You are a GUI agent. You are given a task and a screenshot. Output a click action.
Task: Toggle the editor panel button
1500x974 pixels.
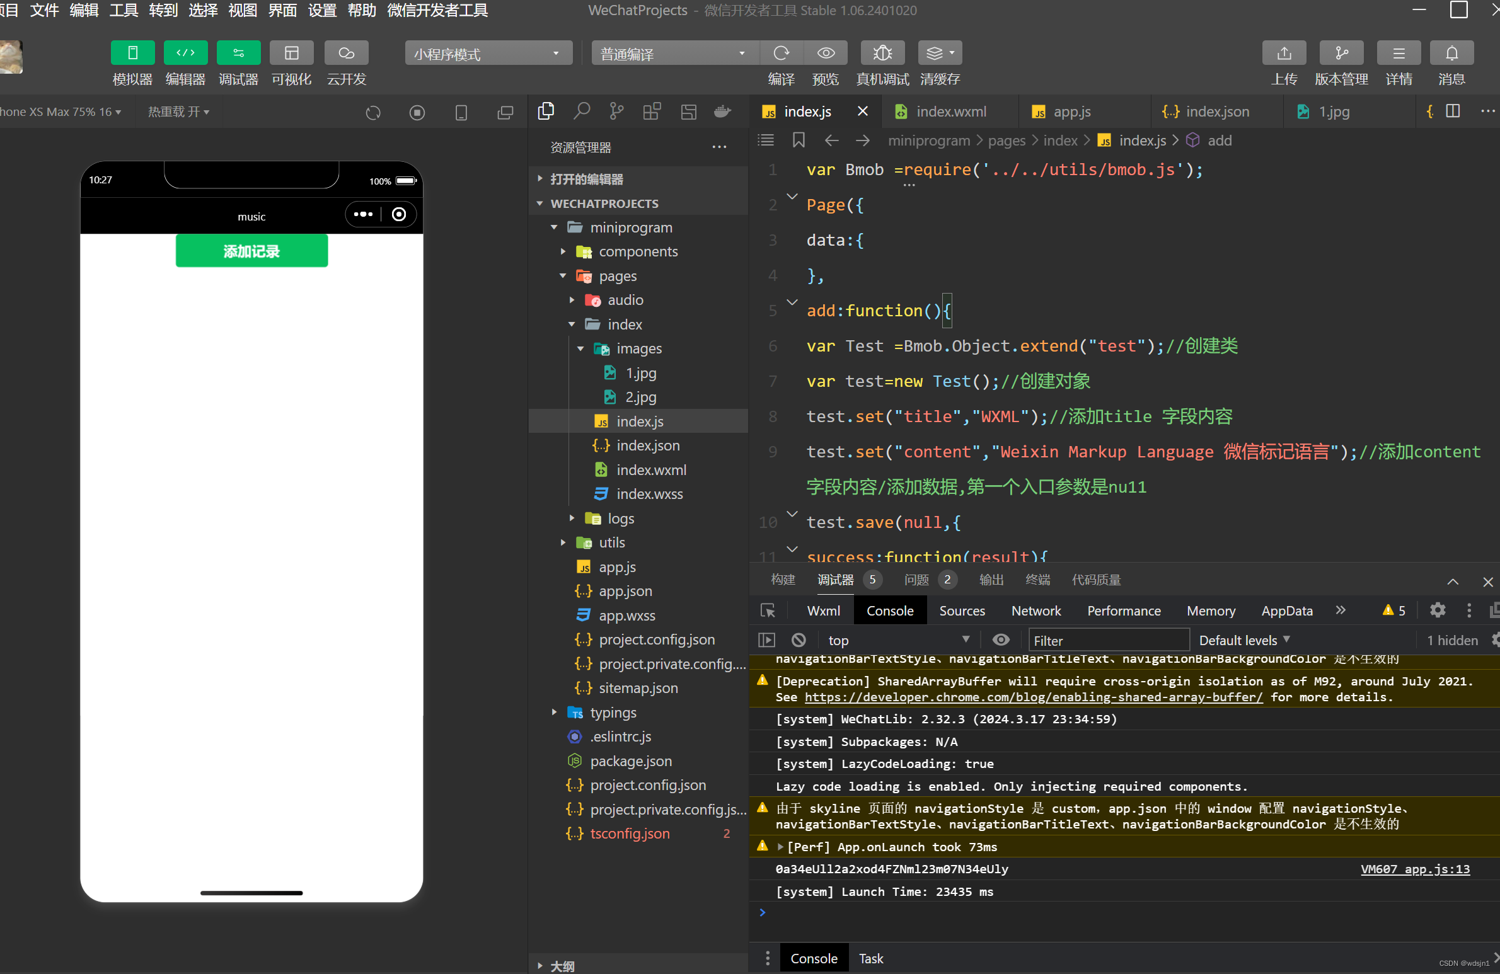point(185,54)
